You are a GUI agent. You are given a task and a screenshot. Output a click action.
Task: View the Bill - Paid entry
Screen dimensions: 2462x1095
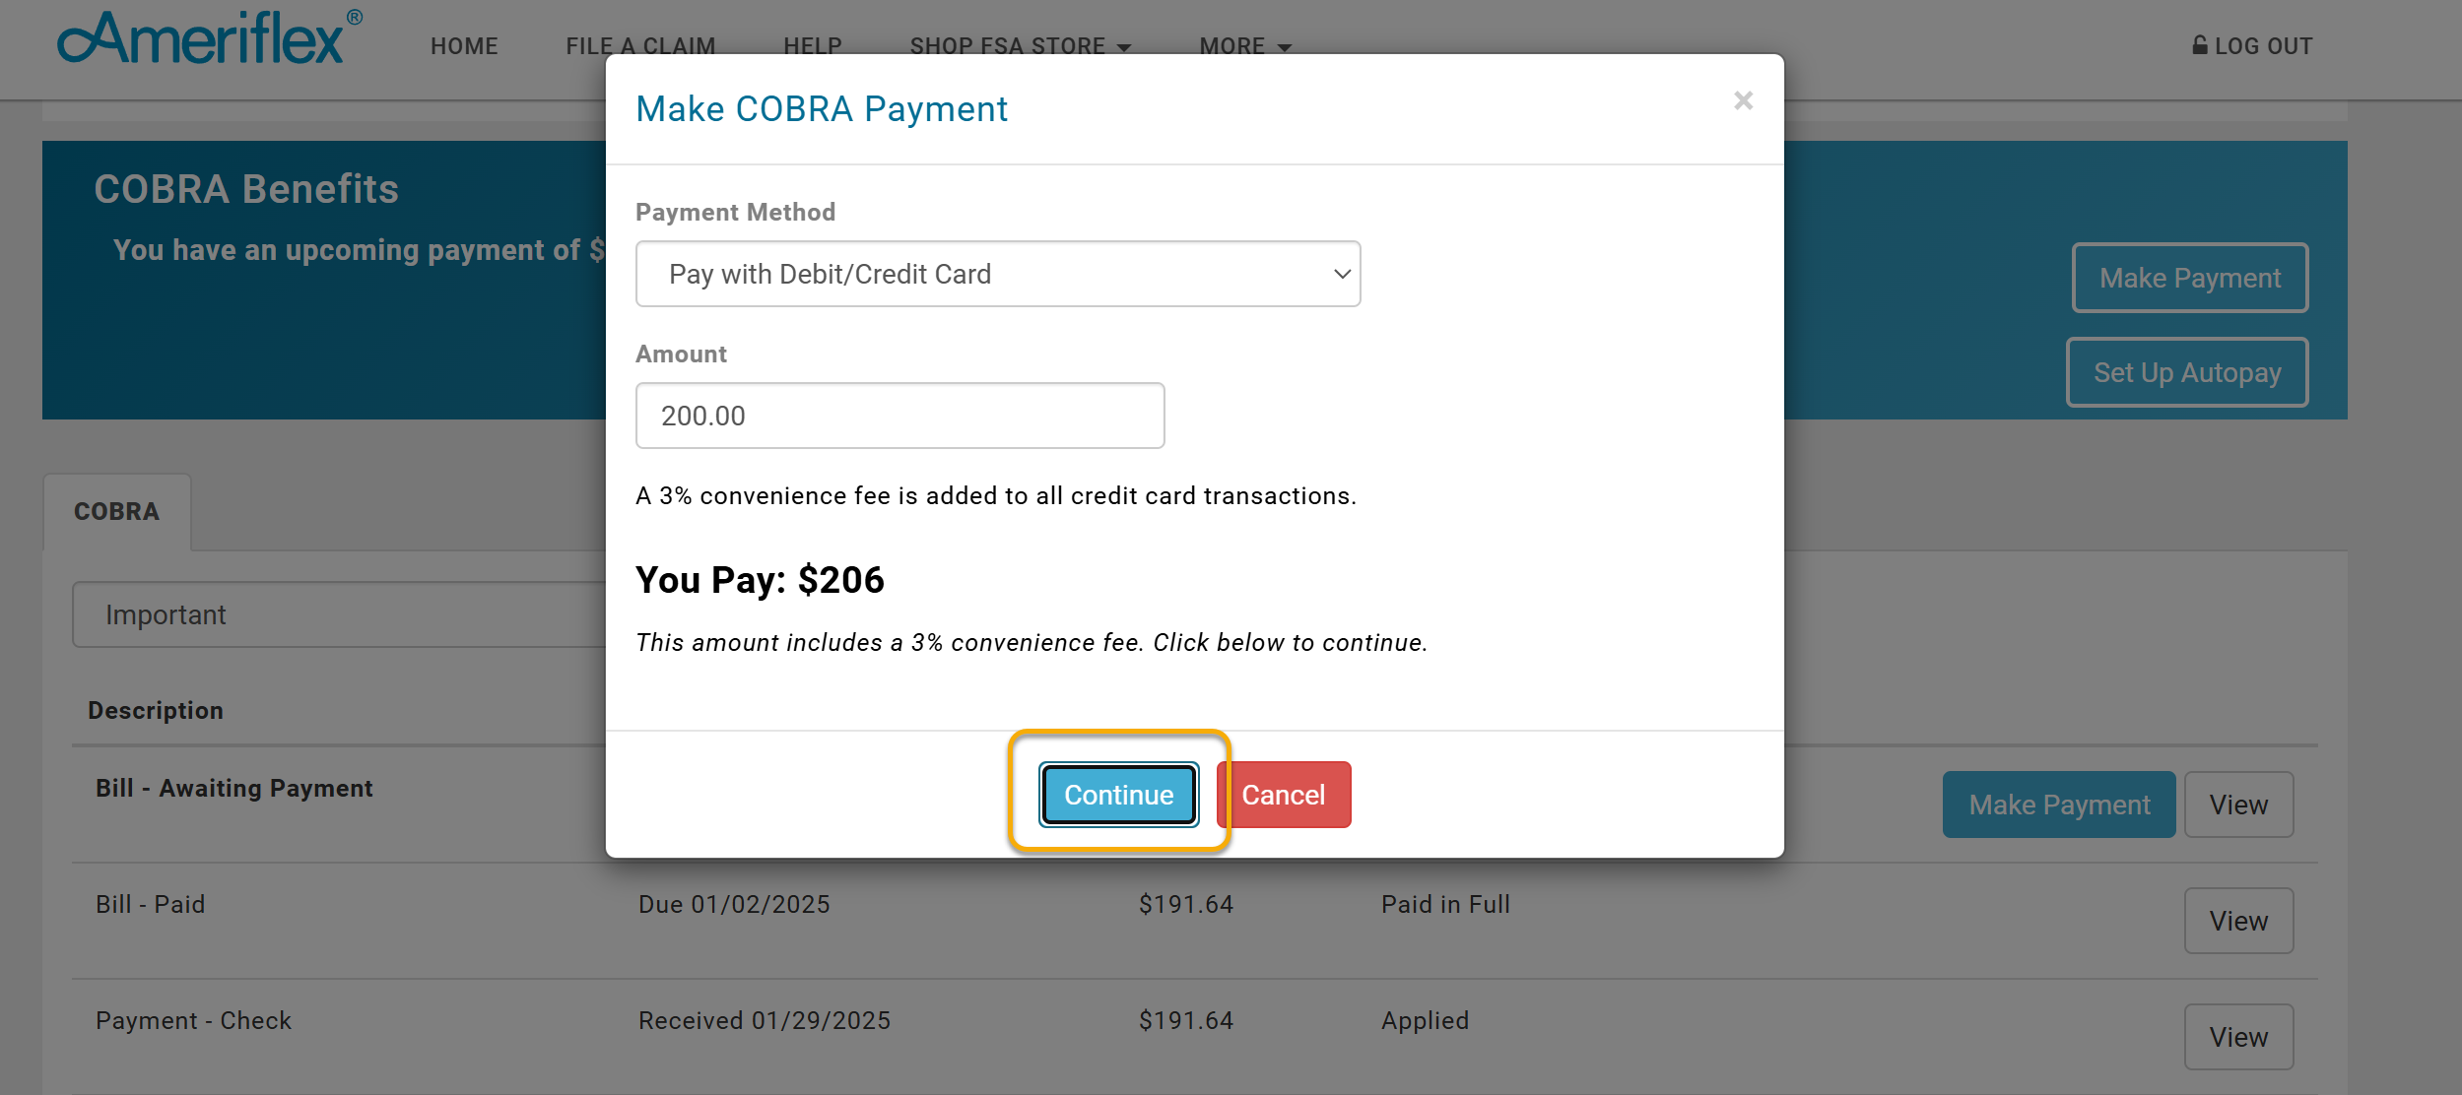click(x=2237, y=921)
